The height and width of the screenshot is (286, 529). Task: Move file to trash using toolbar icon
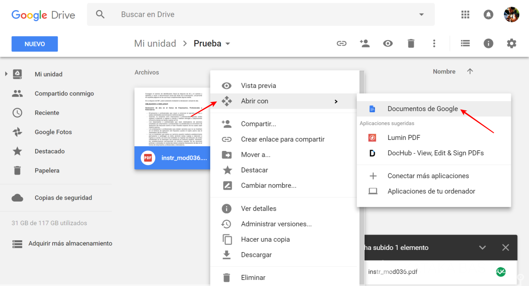point(411,43)
